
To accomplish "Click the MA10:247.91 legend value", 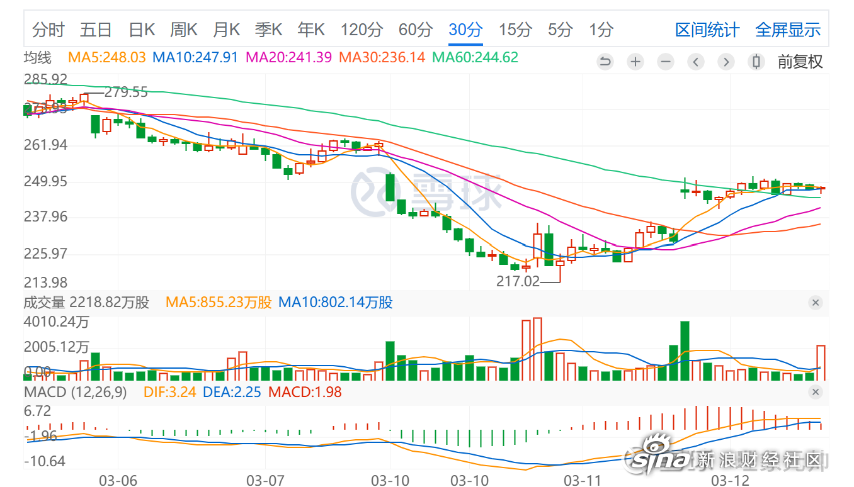I will pos(195,57).
